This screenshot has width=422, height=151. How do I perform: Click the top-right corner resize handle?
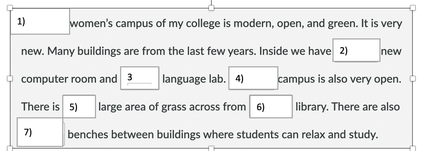click(413, 7)
